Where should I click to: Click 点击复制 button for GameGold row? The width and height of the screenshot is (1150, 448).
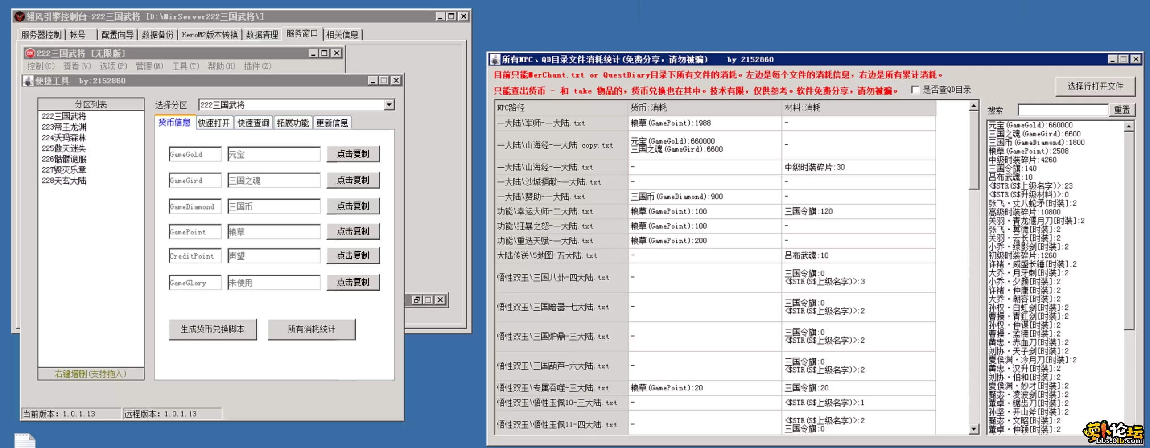pyautogui.click(x=353, y=154)
